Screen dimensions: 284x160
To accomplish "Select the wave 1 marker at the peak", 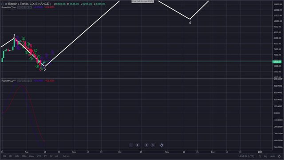I will pyautogui.click(x=14, y=38).
